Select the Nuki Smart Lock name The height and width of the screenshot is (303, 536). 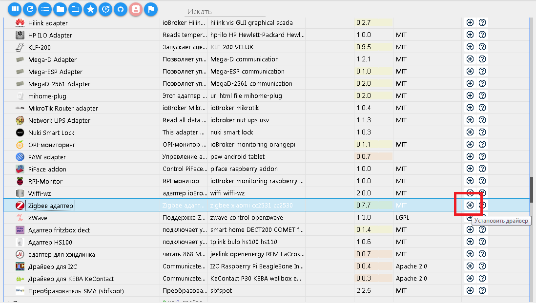[x=51, y=133]
